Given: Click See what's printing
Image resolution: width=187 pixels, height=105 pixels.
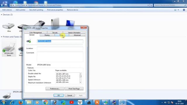Looking at the screenshot, I should tap(36, 10).
